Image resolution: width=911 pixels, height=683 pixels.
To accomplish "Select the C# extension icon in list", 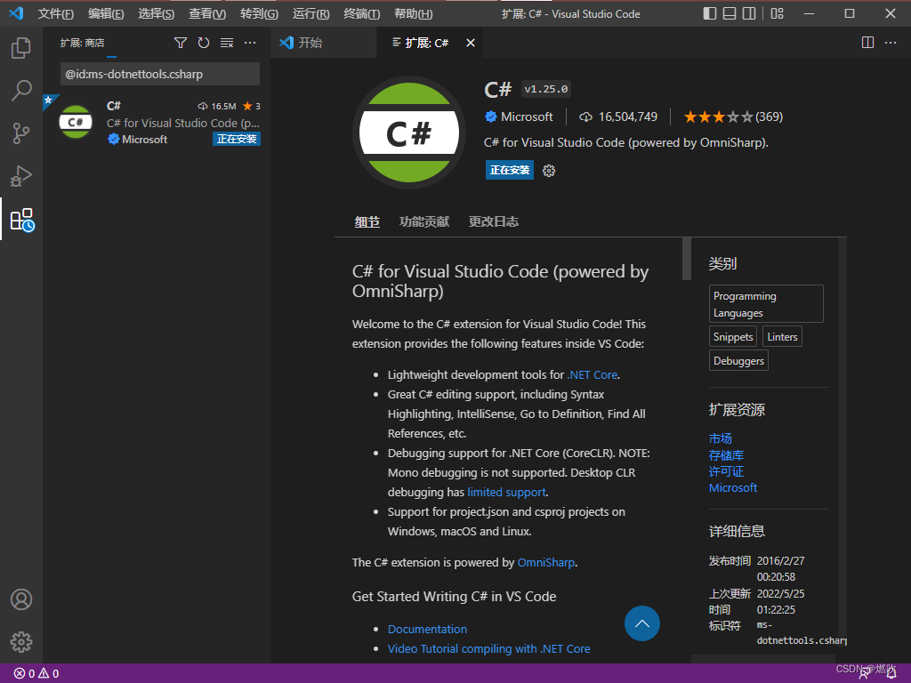I will (x=76, y=122).
